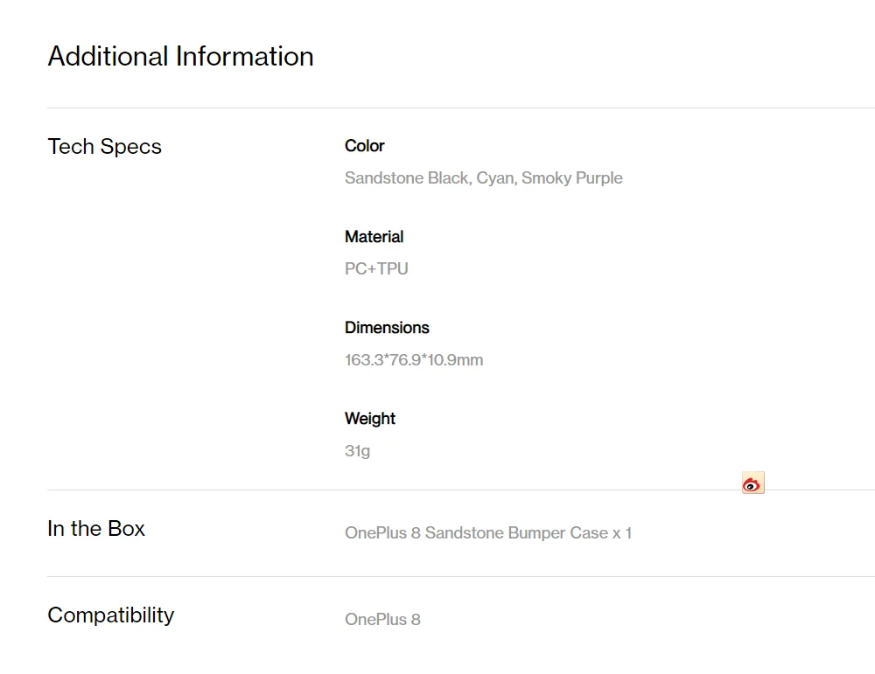This screenshot has height=674, width=875.
Task: Select the 31g weight value
Action: [357, 451]
